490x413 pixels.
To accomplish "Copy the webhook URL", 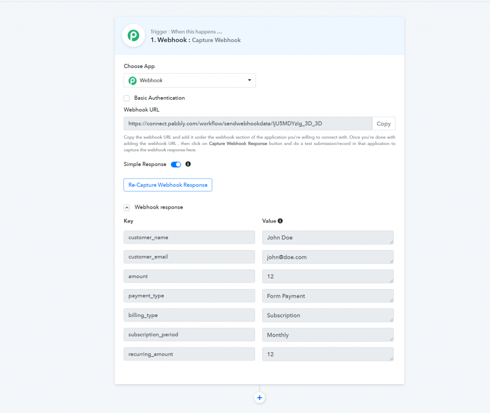I will (383, 123).
